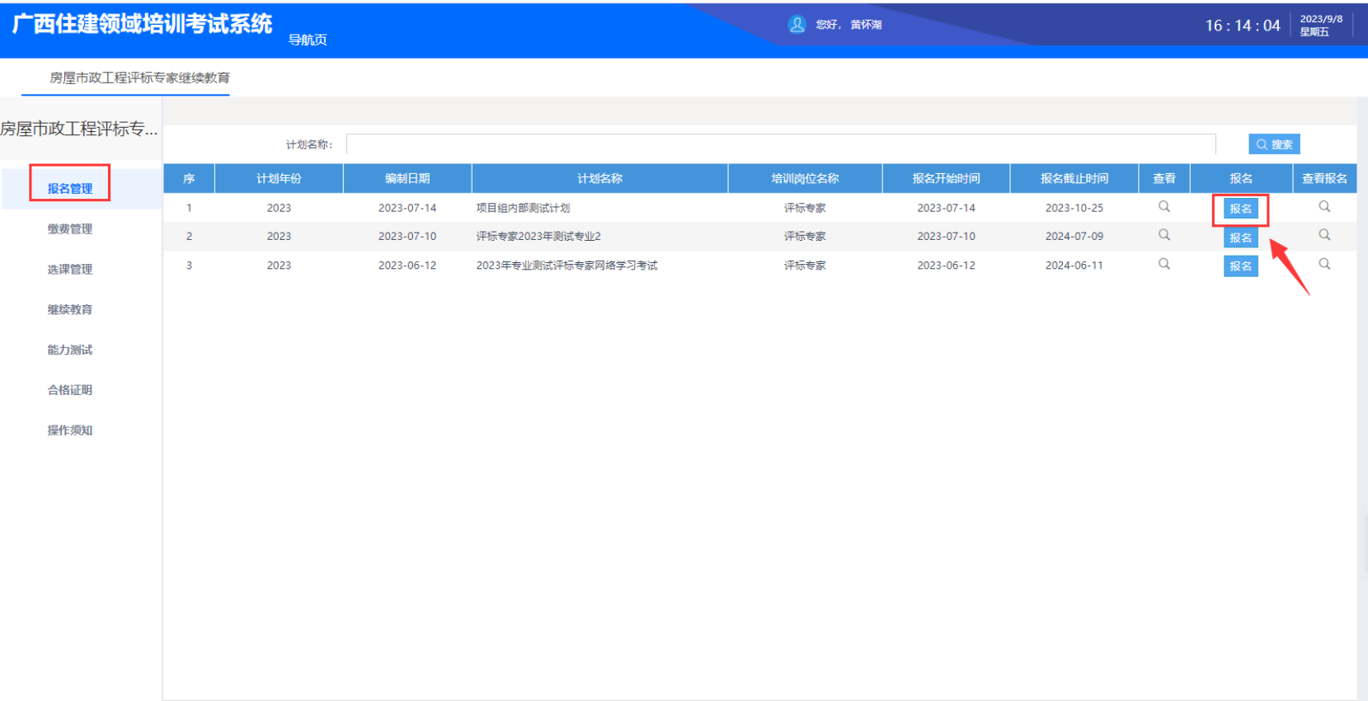Click 报名 button for 2023年专业测试评标专家网络学习考试
The width and height of the screenshot is (1368, 701).
pyautogui.click(x=1240, y=266)
